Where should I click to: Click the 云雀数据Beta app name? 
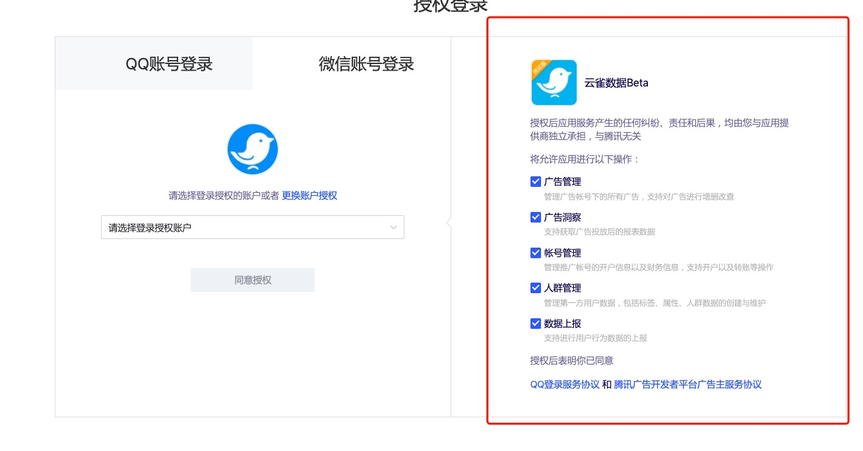tap(616, 83)
